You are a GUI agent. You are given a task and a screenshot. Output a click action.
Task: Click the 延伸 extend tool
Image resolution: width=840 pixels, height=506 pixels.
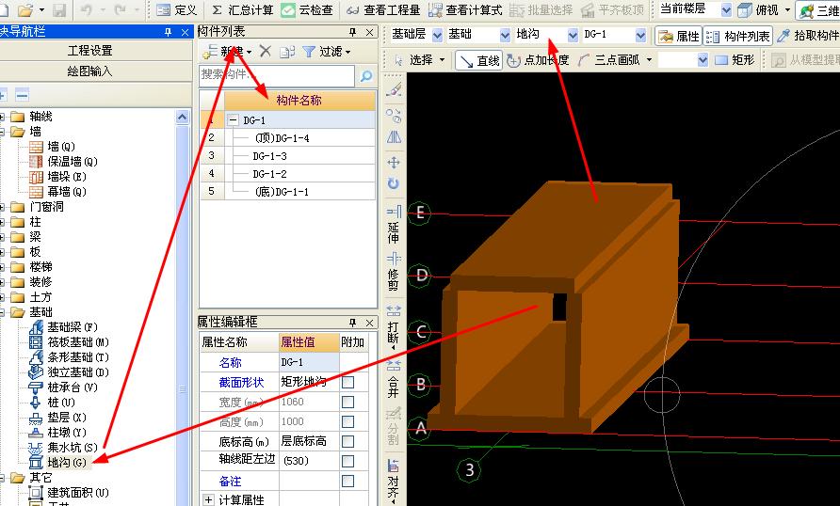pos(394,225)
